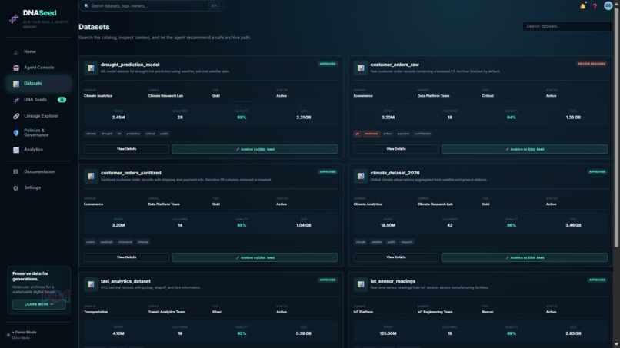Click the customer_orders_raw title
This screenshot has height=348, width=620.
[395, 65]
